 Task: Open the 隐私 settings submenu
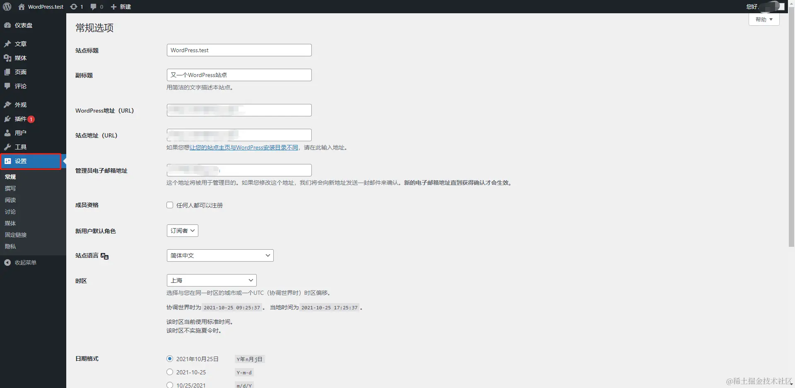(x=10, y=246)
